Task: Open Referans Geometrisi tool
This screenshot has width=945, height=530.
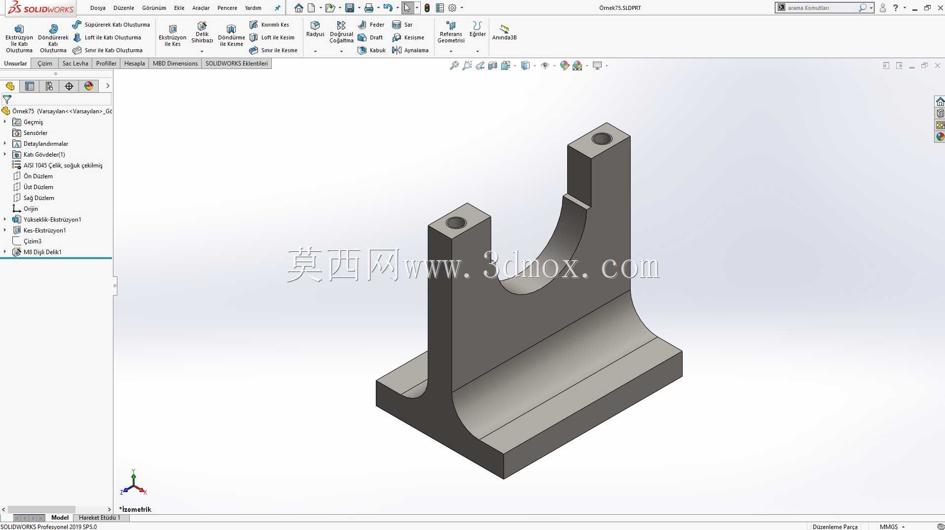Action: coord(451,33)
